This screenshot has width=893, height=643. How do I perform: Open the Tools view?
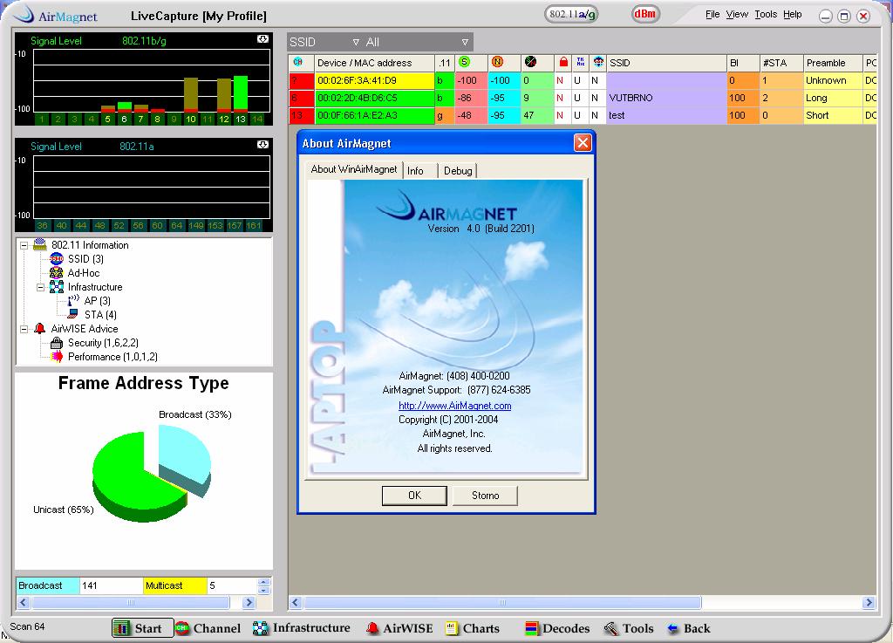pos(629,628)
